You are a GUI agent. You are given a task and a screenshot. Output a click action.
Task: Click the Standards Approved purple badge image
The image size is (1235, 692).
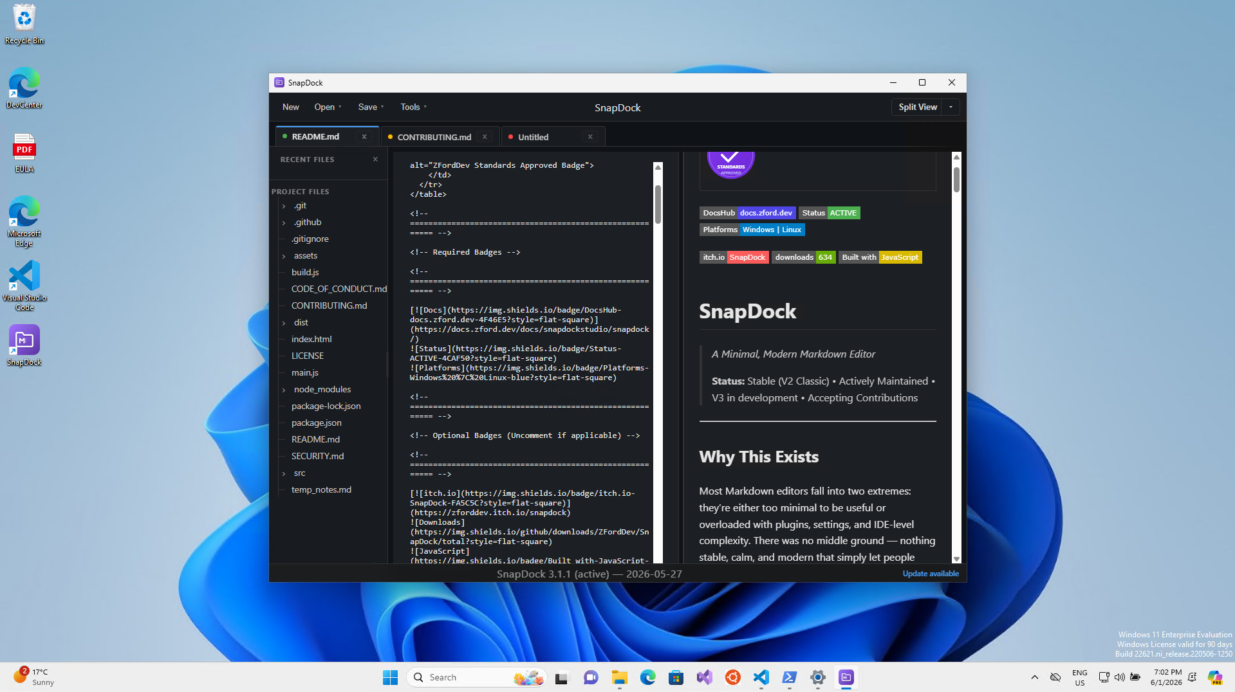tap(730, 165)
